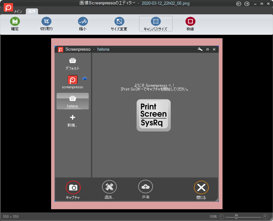The height and width of the screenshot is (221, 273).
Task: Click the 550 x 550 size readout
Action: [11, 216]
